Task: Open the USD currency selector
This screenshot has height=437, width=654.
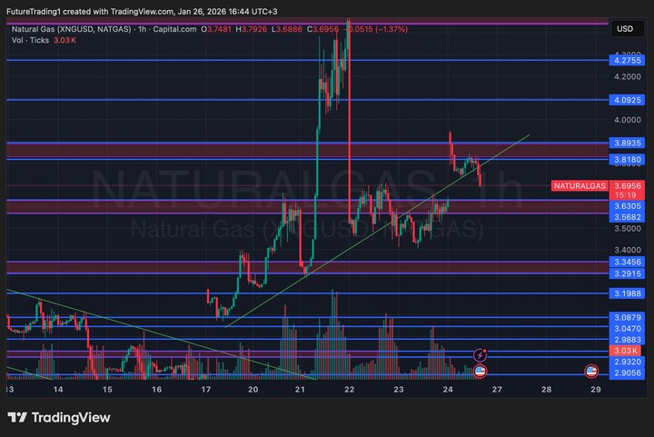Action: [x=625, y=29]
